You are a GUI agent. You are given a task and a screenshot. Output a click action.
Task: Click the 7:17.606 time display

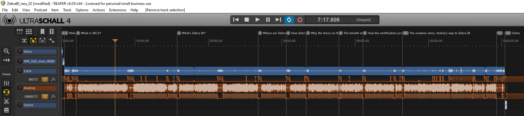tap(328, 20)
